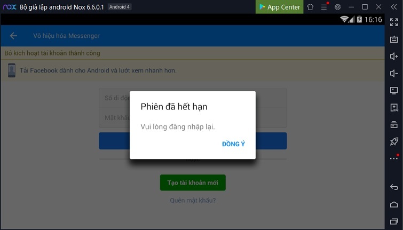Toggle fullscreen mode icon in sidebar
Viewport: 403px width, 230px height.
pyautogui.click(x=394, y=22)
